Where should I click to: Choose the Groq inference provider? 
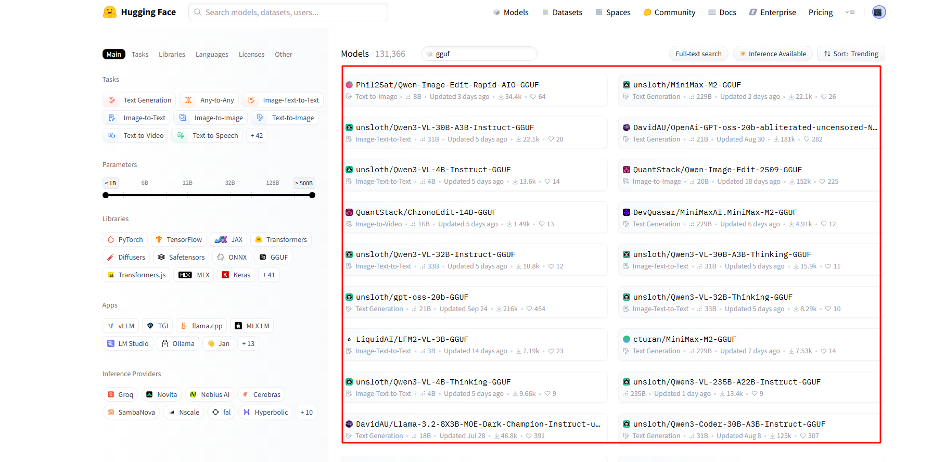[120, 395]
